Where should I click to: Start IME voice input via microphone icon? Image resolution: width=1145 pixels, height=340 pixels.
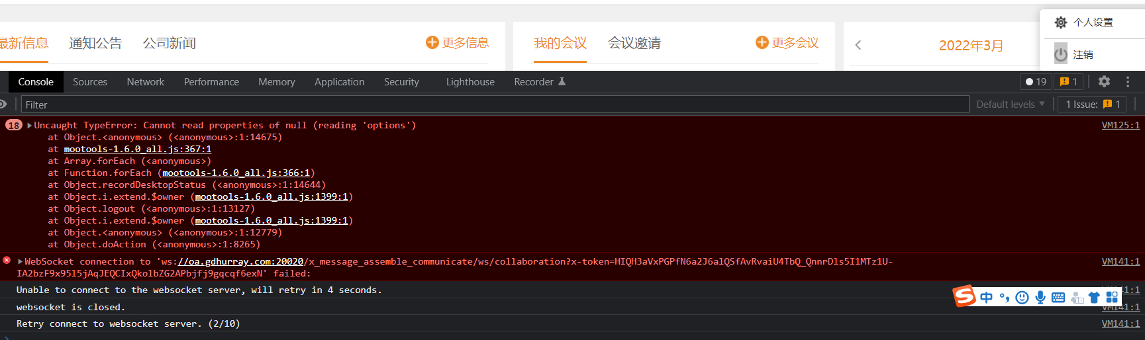[1040, 298]
